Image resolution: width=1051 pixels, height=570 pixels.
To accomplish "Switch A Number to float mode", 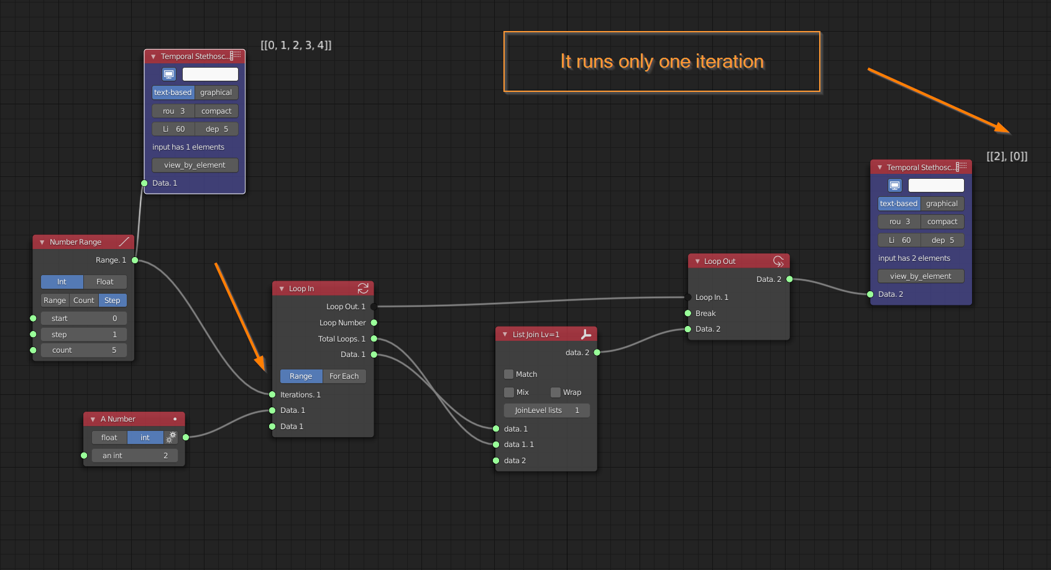I will (x=109, y=438).
